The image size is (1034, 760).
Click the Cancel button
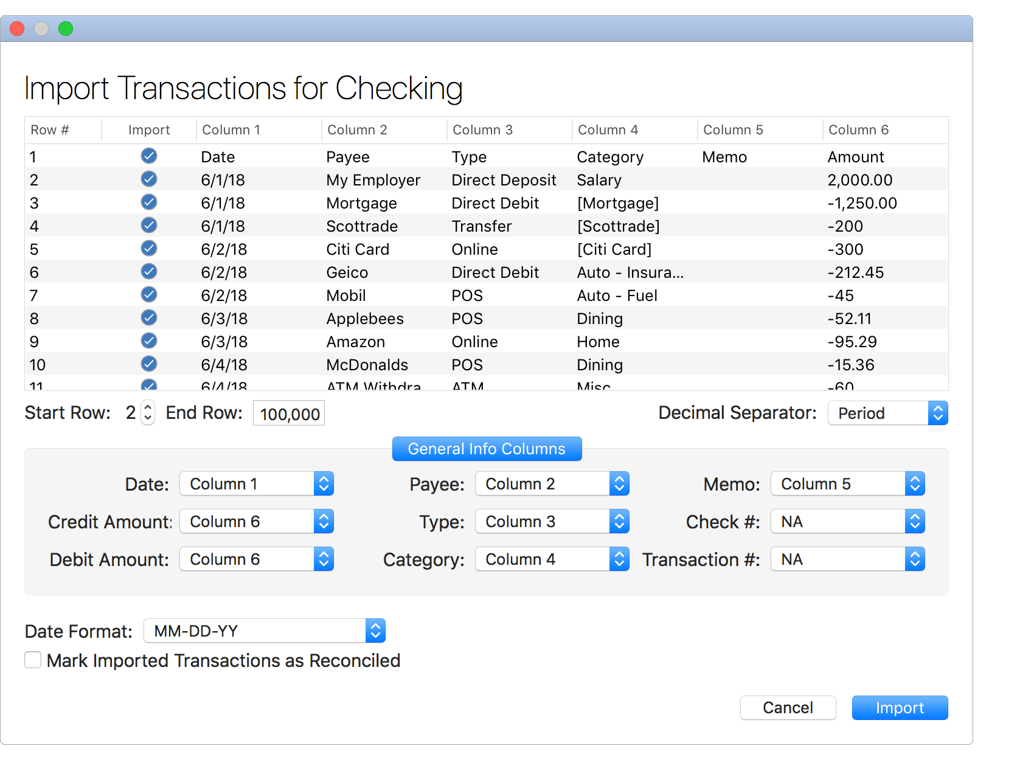pos(788,707)
